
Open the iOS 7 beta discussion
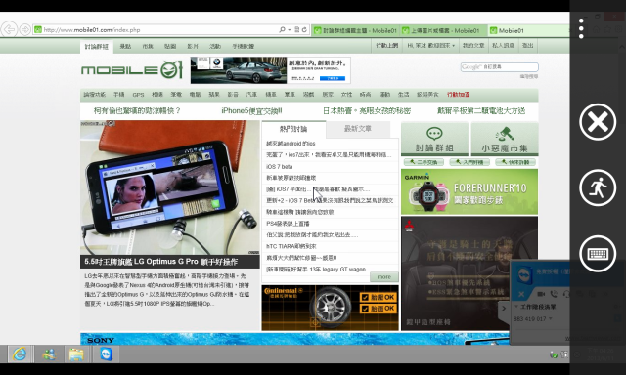(280, 167)
